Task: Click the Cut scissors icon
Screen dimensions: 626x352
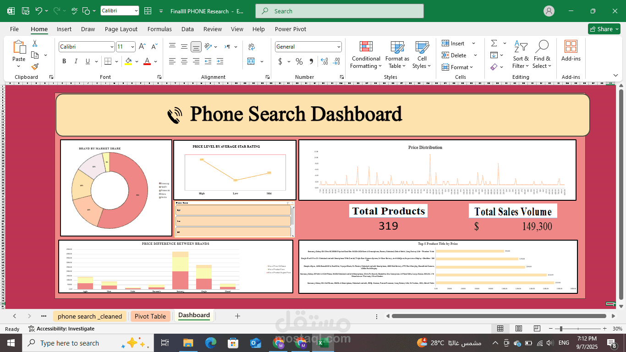Action: (x=35, y=44)
